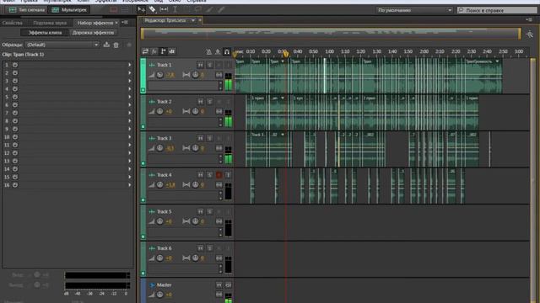Switch to Вид сигнала waveform view
Screen dimensions: 540x303
(27, 9)
